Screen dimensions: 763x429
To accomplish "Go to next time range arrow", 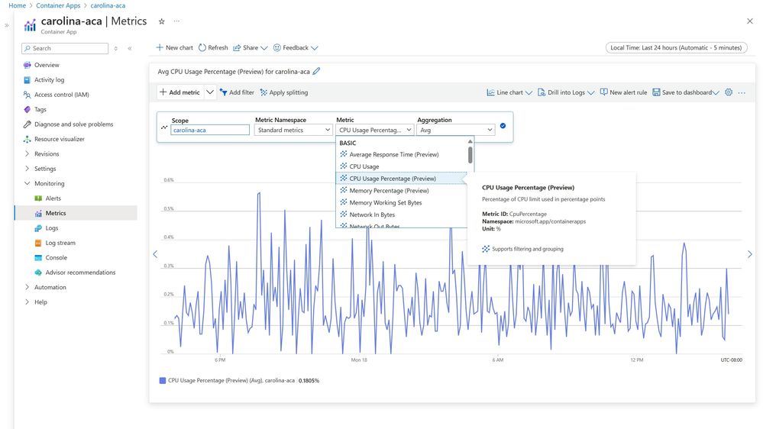I will point(749,254).
